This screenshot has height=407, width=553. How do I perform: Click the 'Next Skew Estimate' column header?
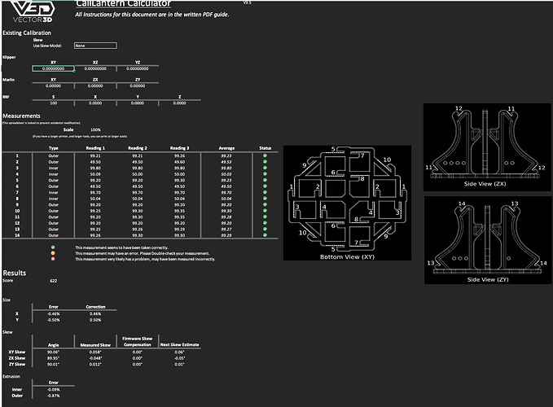179,344
